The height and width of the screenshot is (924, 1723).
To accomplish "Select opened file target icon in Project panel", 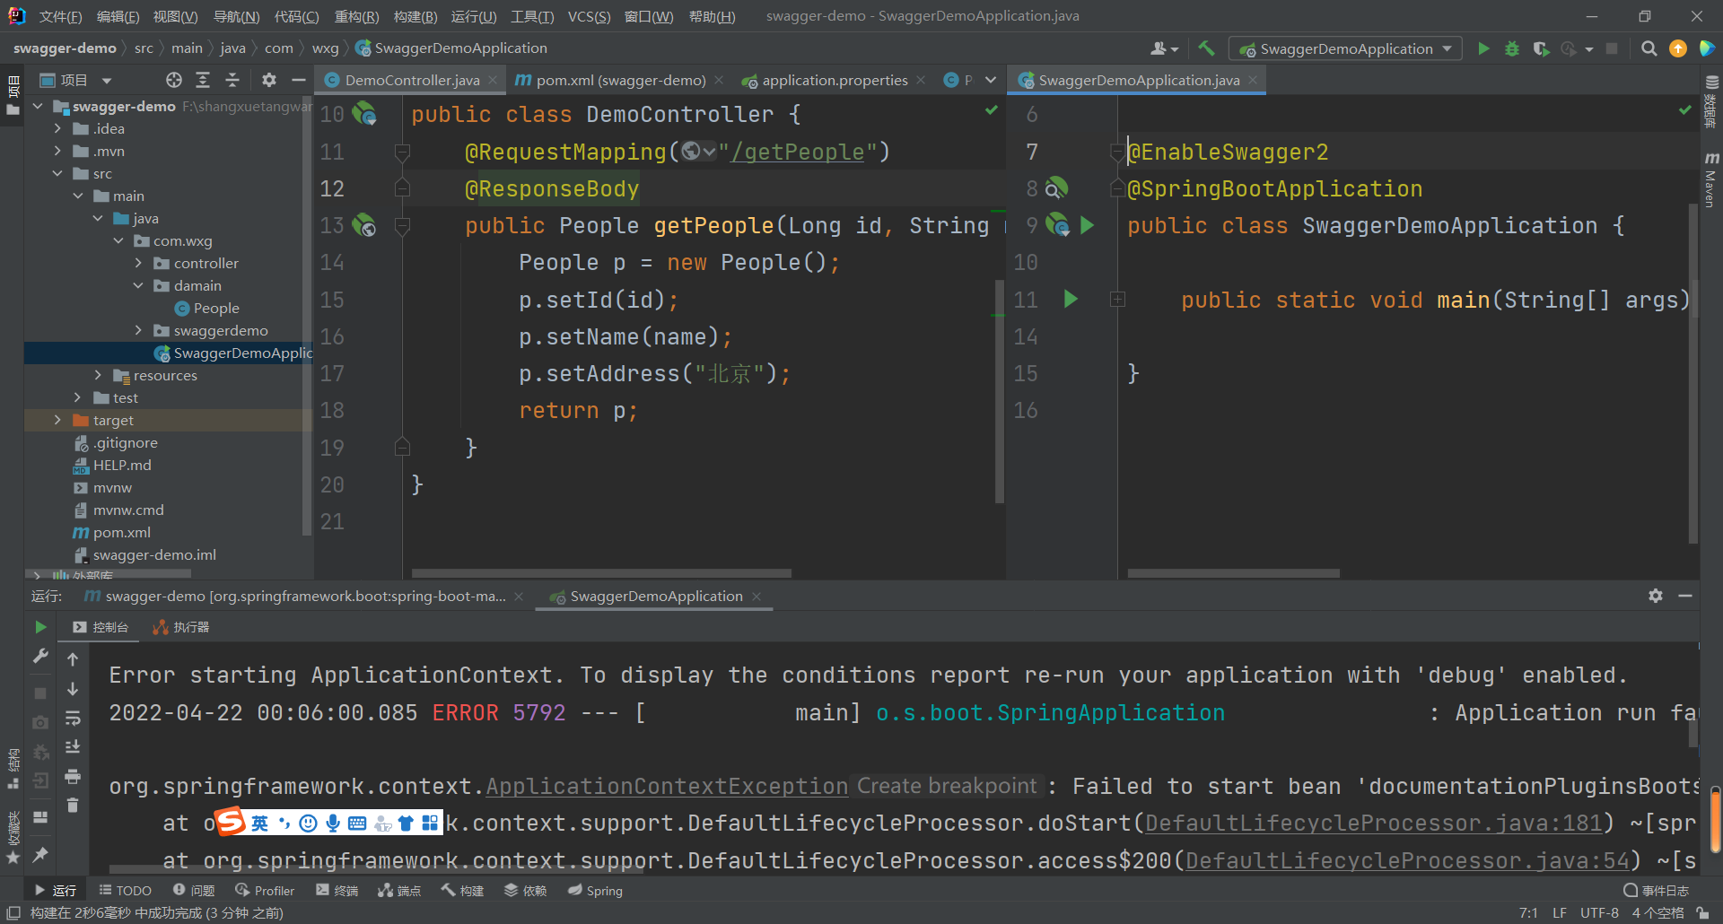I will pos(174,80).
